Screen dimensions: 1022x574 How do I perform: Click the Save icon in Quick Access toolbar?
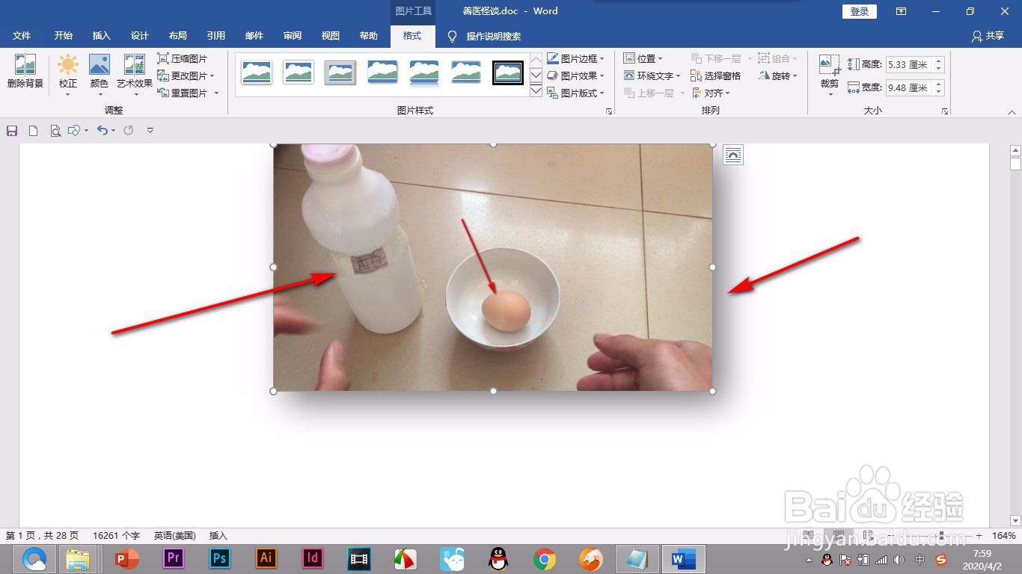12,131
